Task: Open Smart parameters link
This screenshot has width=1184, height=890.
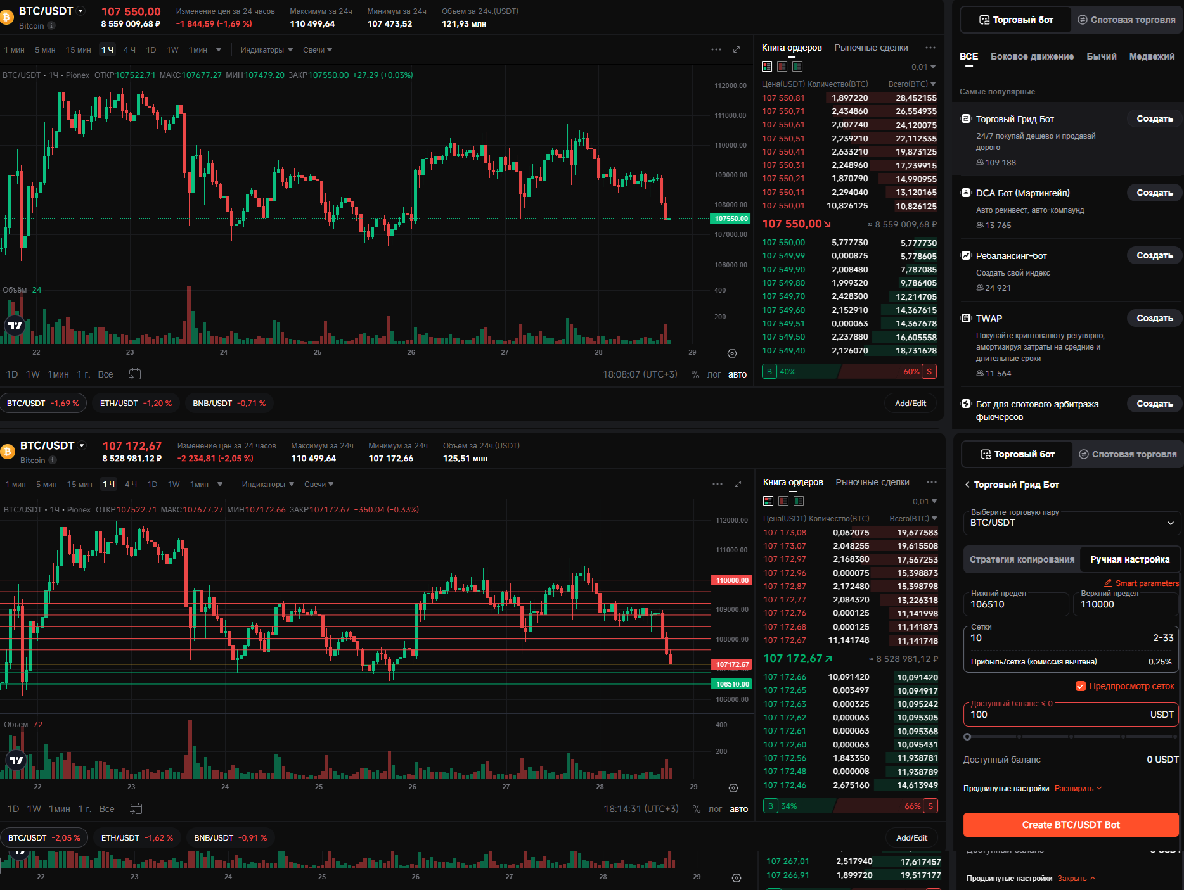Action: (1142, 583)
